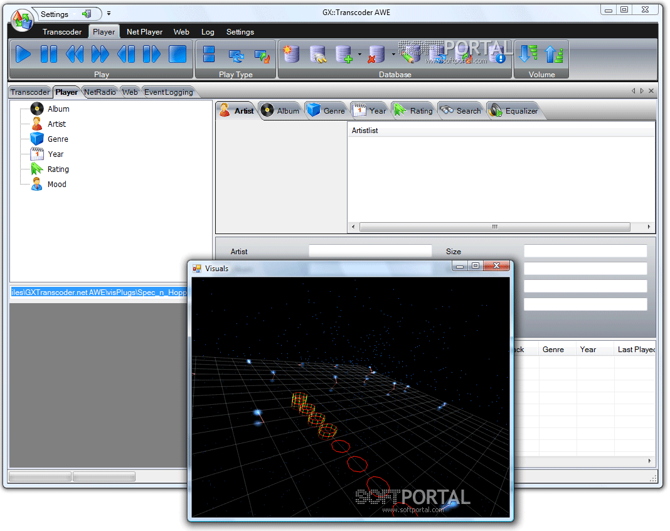Click the fast-forward double-arrow icon
Viewport: 670px width, 531px height.
(100, 55)
